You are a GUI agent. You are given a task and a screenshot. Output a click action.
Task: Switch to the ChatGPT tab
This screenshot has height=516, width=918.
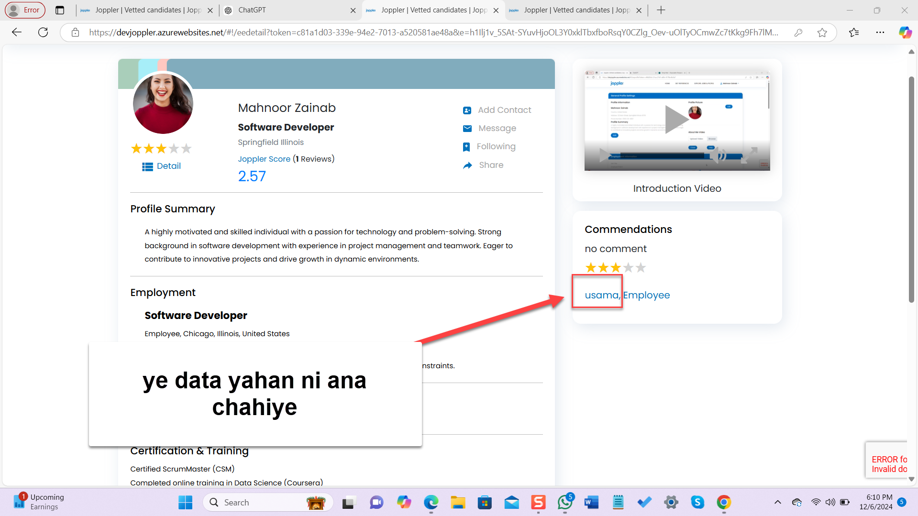point(290,10)
